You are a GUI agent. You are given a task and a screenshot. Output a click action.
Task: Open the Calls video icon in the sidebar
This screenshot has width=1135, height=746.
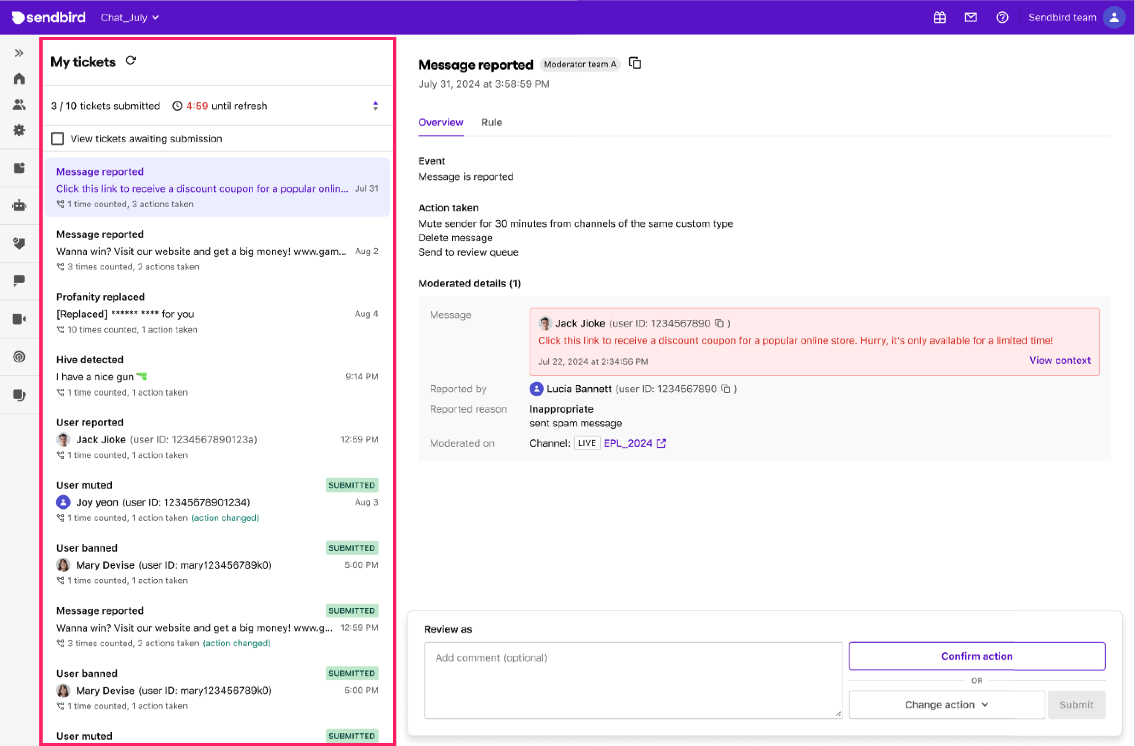click(19, 318)
